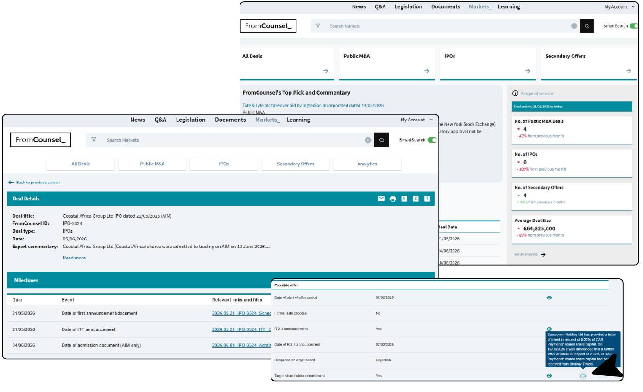Open News menu in front window
The image size is (643, 392).
138,120
